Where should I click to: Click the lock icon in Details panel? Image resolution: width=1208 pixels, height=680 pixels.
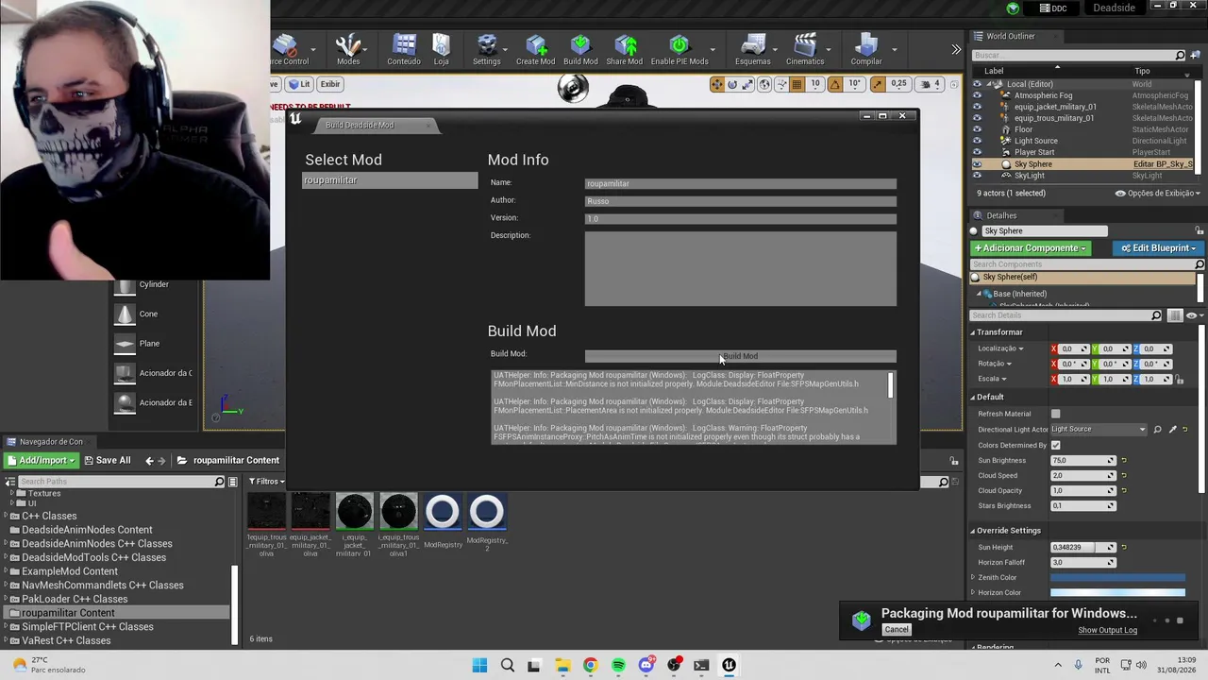pos(1200,230)
